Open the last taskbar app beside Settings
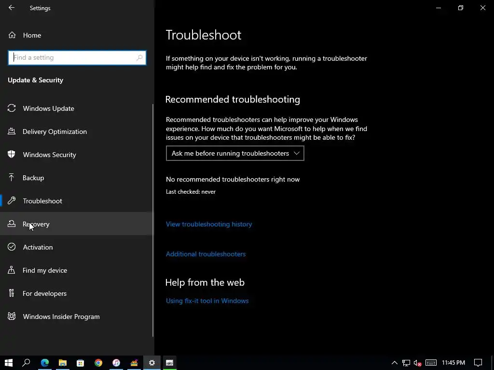The width and height of the screenshot is (494, 370). pyautogui.click(x=169, y=363)
